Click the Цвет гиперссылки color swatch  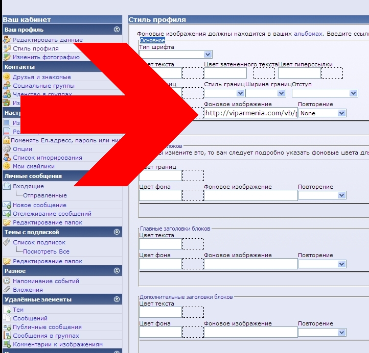tap(332, 73)
